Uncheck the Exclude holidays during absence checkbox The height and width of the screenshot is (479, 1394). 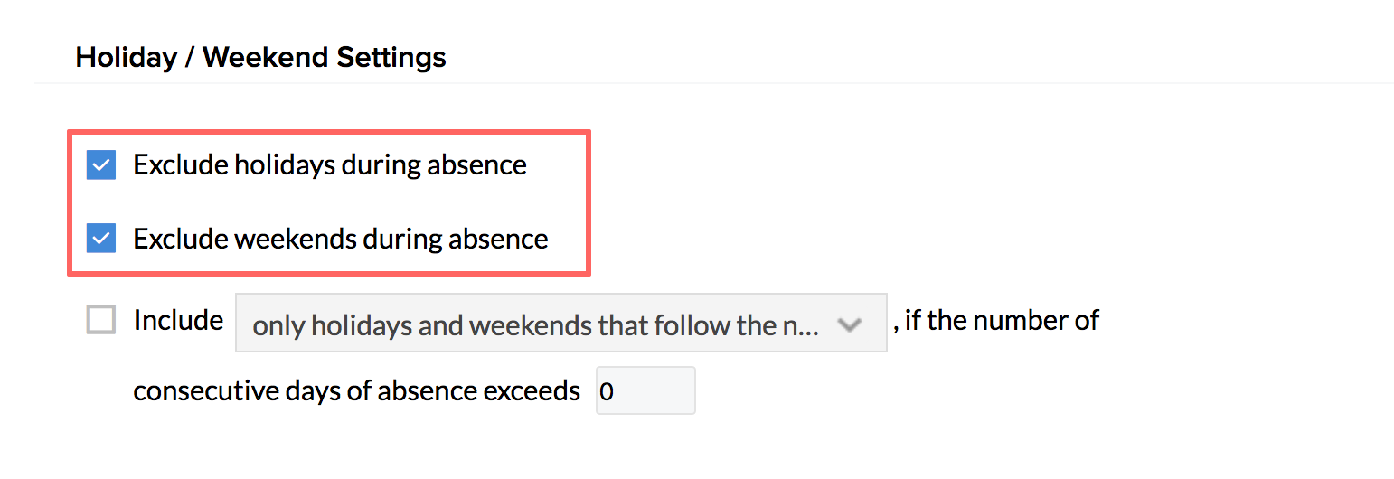[x=101, y=165]
